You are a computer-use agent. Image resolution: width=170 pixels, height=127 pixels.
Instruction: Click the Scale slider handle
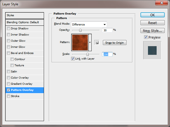(x=88, y=54)
